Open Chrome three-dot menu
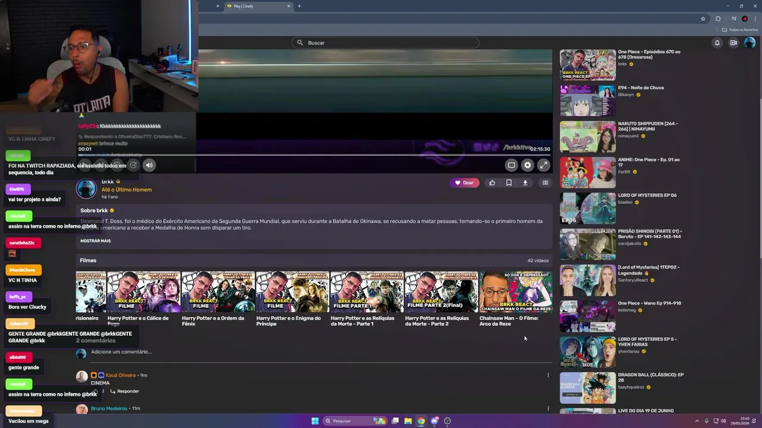 (755, 18)
